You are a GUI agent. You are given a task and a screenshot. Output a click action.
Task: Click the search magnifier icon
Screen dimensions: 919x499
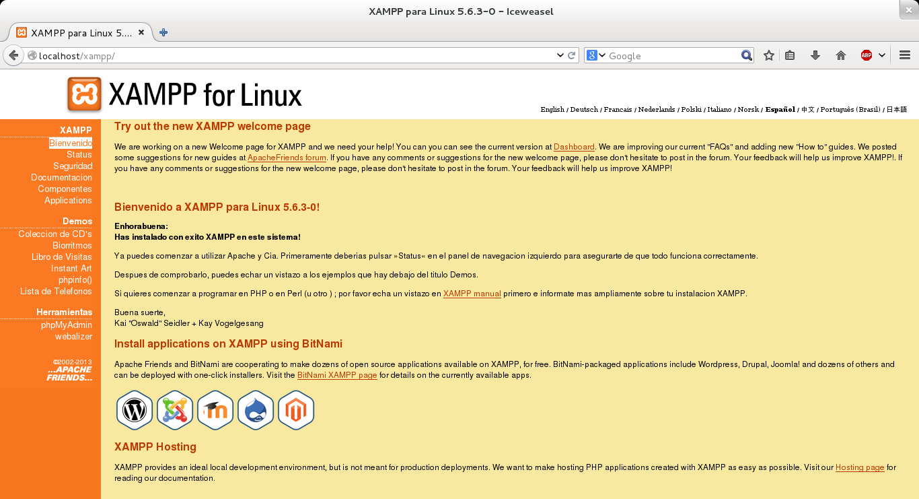(x=747, y=55)
